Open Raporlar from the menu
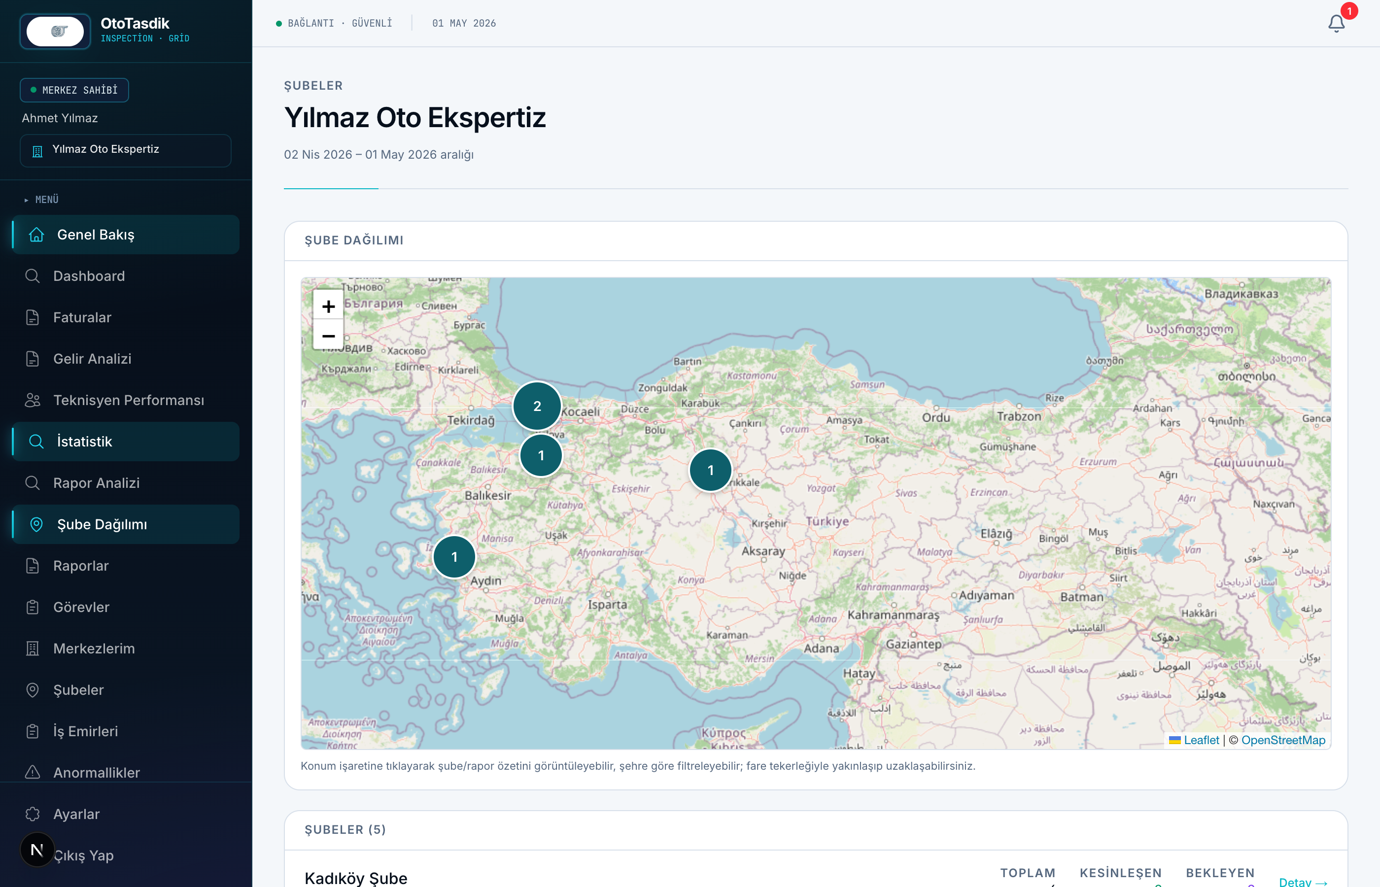Viewport: 1380px width, 887px height. (126, 566)
